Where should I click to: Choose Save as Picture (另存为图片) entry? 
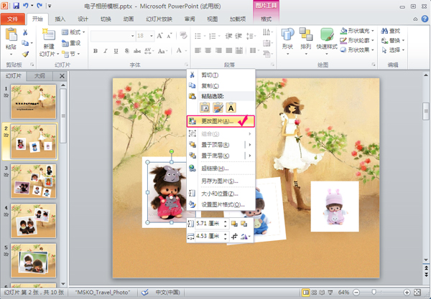[221, 181]
